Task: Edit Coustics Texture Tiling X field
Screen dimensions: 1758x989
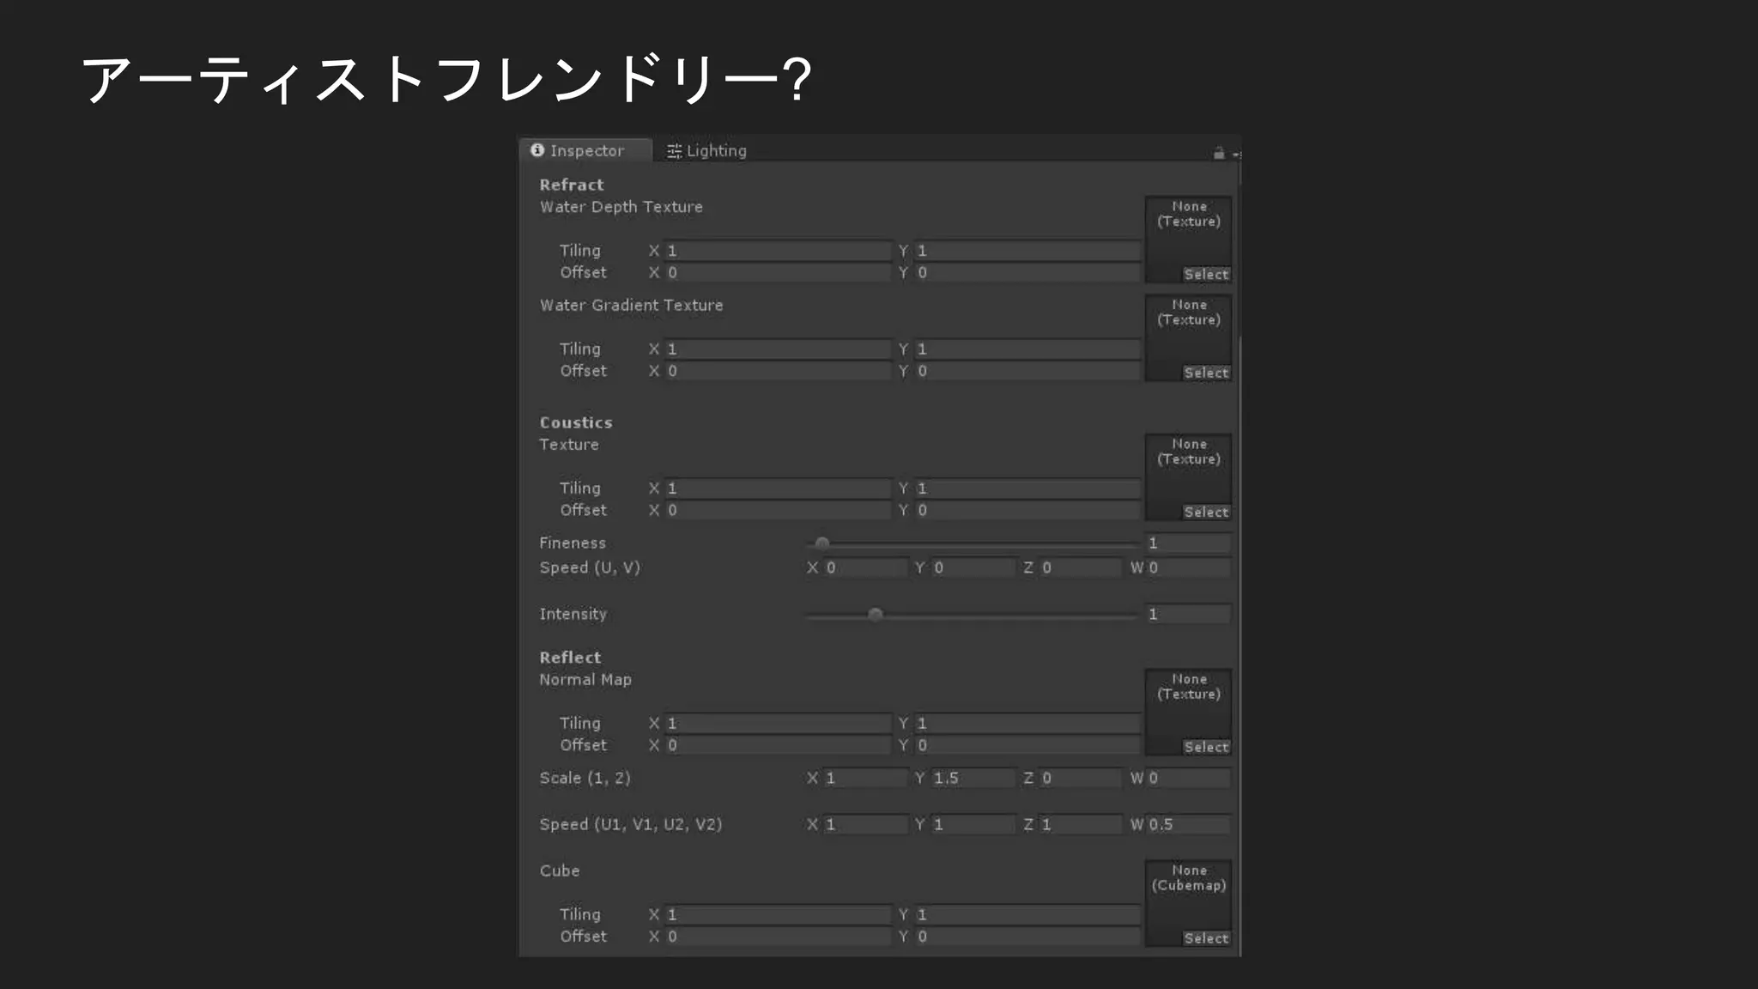Action: click(778, 488)
